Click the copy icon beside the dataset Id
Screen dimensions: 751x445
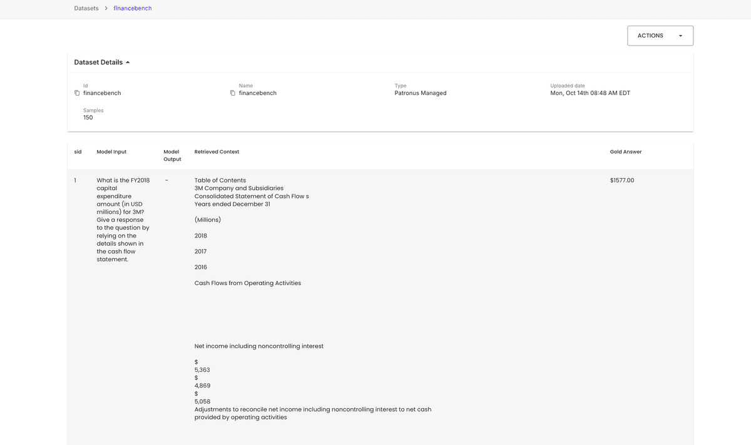click(x=77, y=92)
